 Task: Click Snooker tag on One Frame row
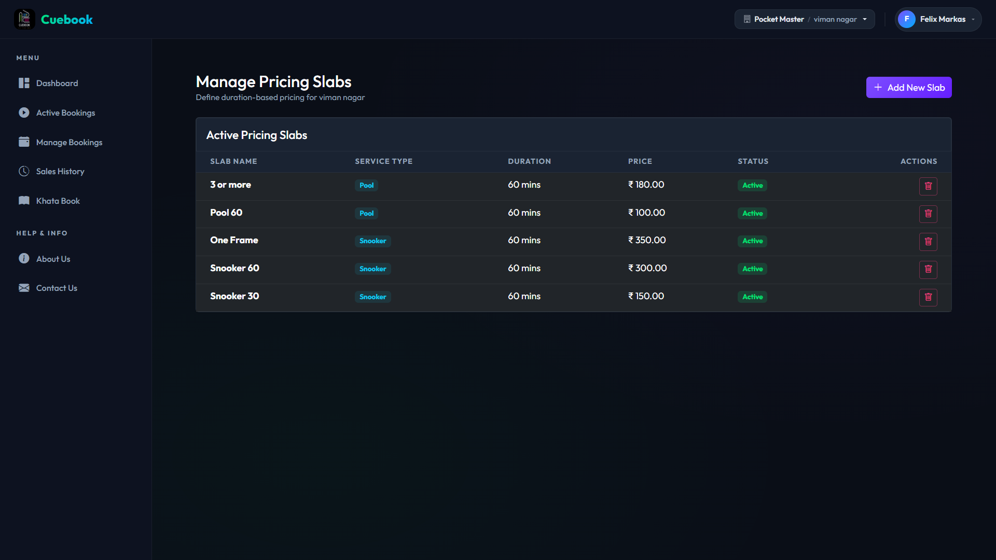pyautogui.click(x=372, y=241)
